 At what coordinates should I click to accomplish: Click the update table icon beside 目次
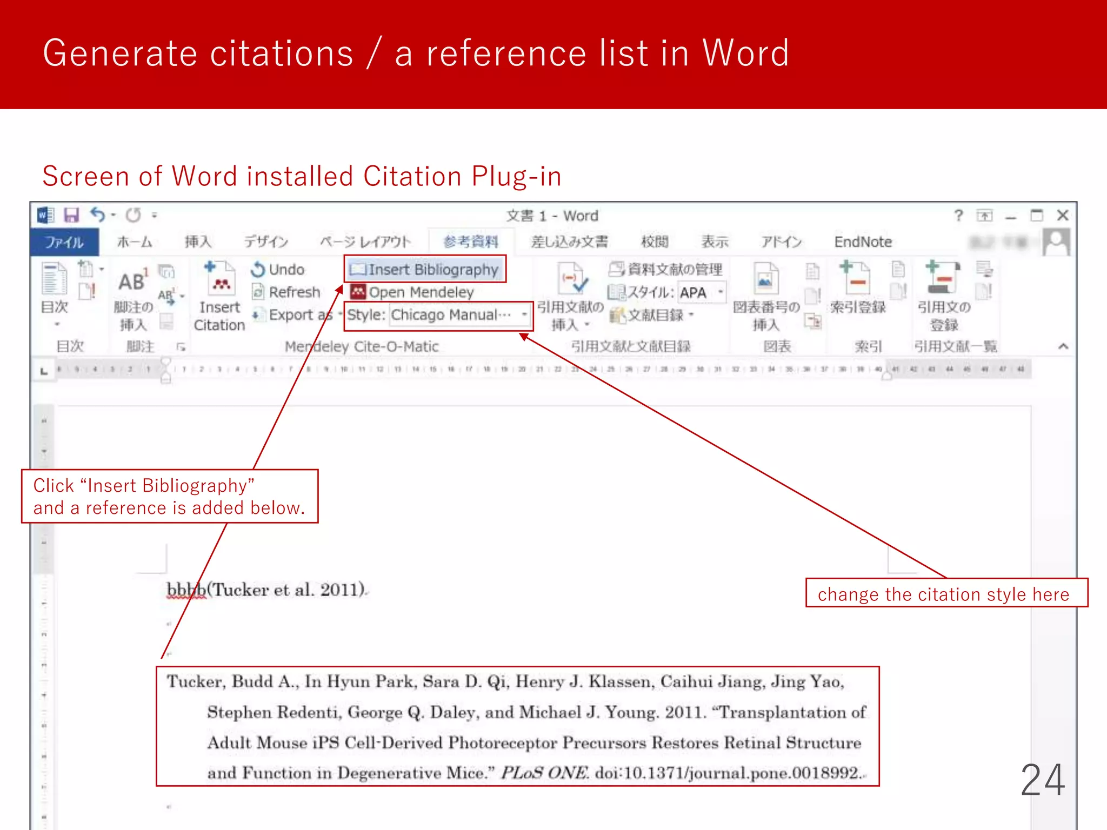(x=87, y=291)
